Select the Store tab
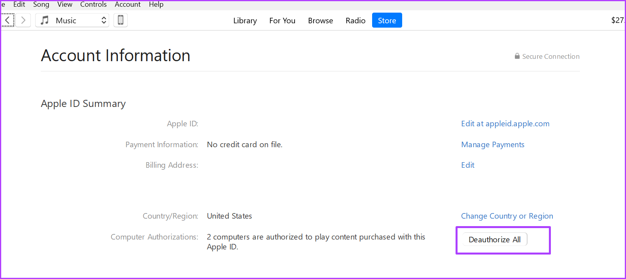This screenshot has height=279, width=626. [x=387, y=21]
